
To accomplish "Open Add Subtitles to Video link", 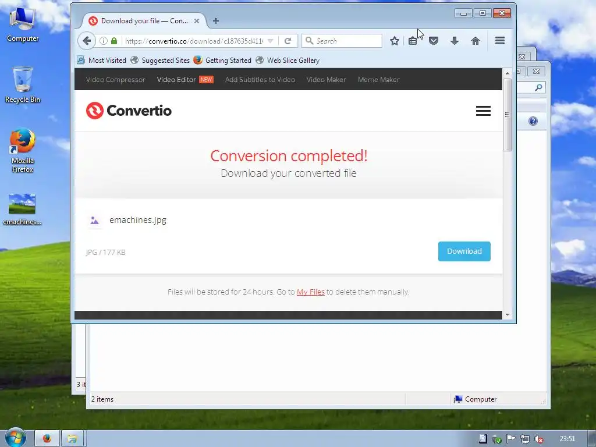I will tap(260, 79).
